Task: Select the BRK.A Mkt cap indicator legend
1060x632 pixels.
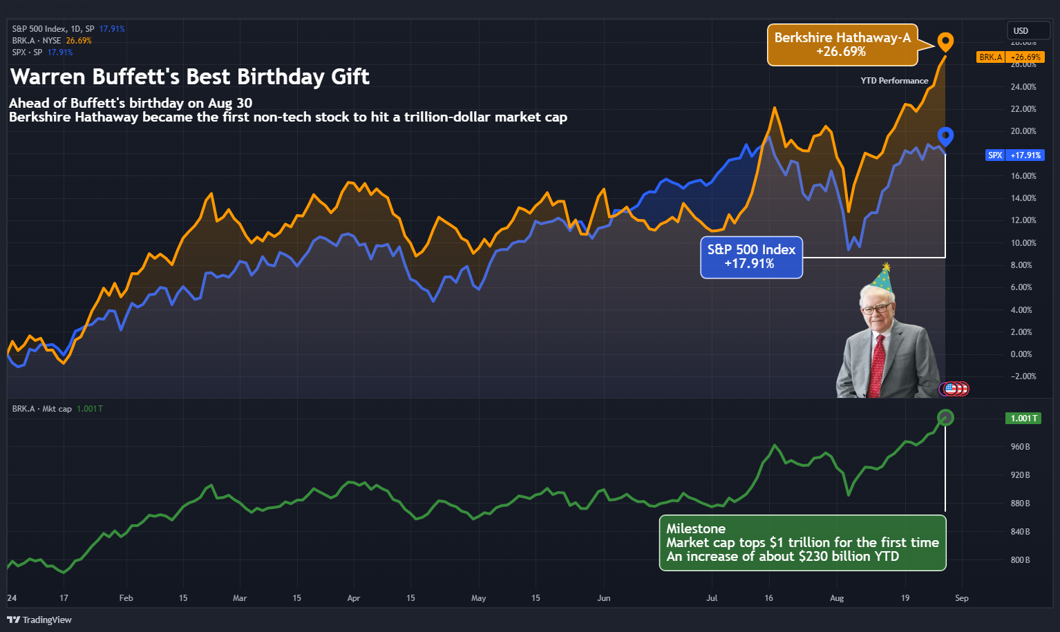Action: point(42,409)
